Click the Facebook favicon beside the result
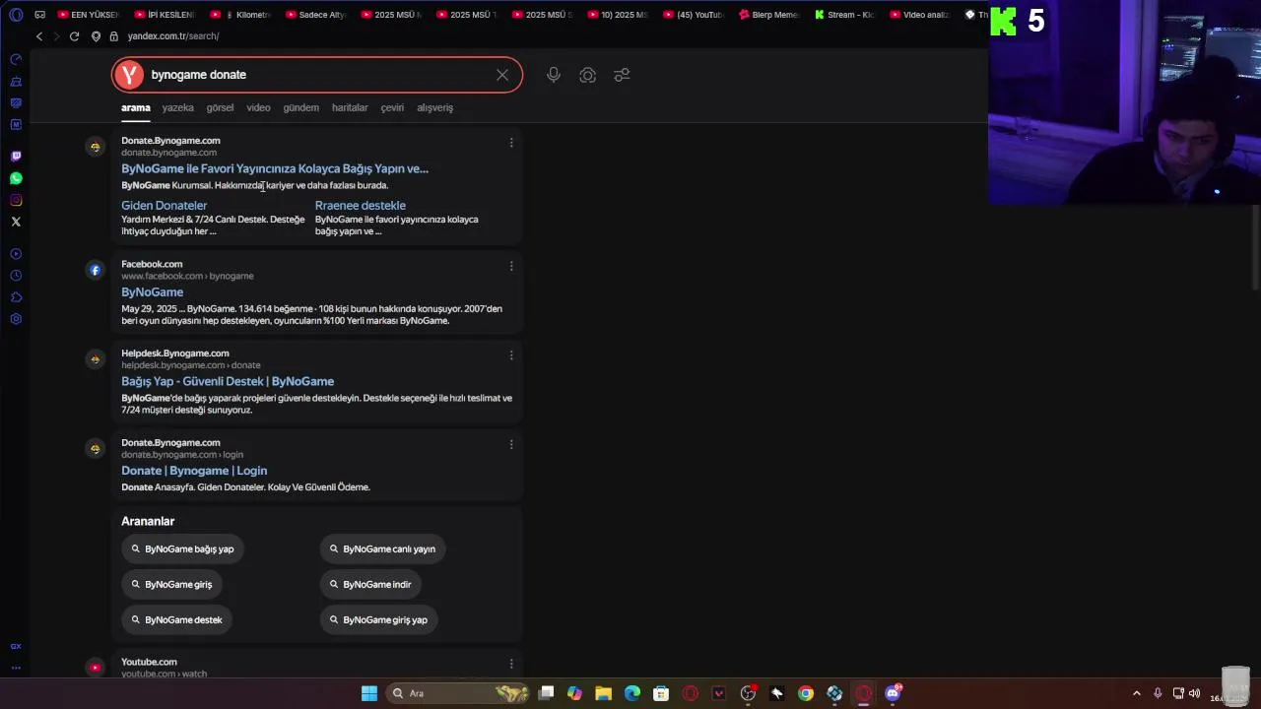This screenshot has width=1261, height=709. [x=95, y=270]
